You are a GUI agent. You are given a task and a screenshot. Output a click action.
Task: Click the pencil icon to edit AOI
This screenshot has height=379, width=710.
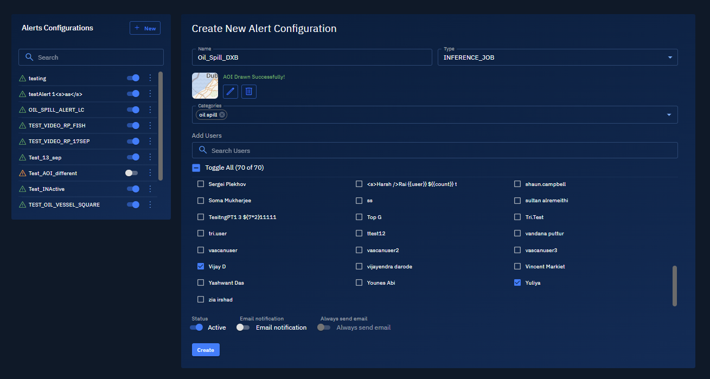pyautogui.click(x=231, y=91)
